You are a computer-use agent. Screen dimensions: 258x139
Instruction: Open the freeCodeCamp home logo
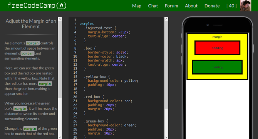37,6
